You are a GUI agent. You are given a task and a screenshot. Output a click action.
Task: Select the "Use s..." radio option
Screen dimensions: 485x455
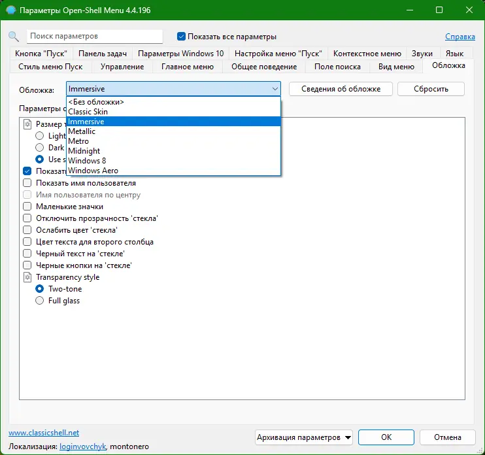[x=40, y=160]
